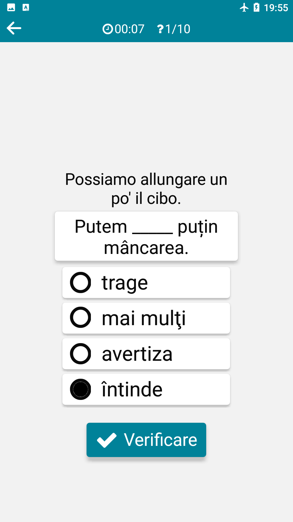The height and width of the screenshot is (522, 293).
Task: Select the "mai mulți" radio button
Action: 81,318
